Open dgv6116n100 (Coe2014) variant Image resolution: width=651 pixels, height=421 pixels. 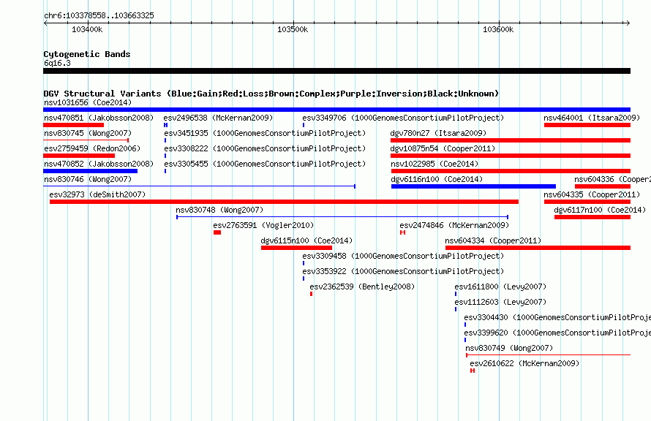click(437, 179)
